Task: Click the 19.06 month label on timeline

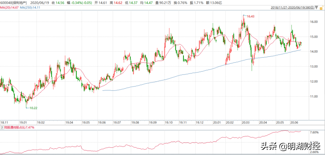Action: [102, 122]
